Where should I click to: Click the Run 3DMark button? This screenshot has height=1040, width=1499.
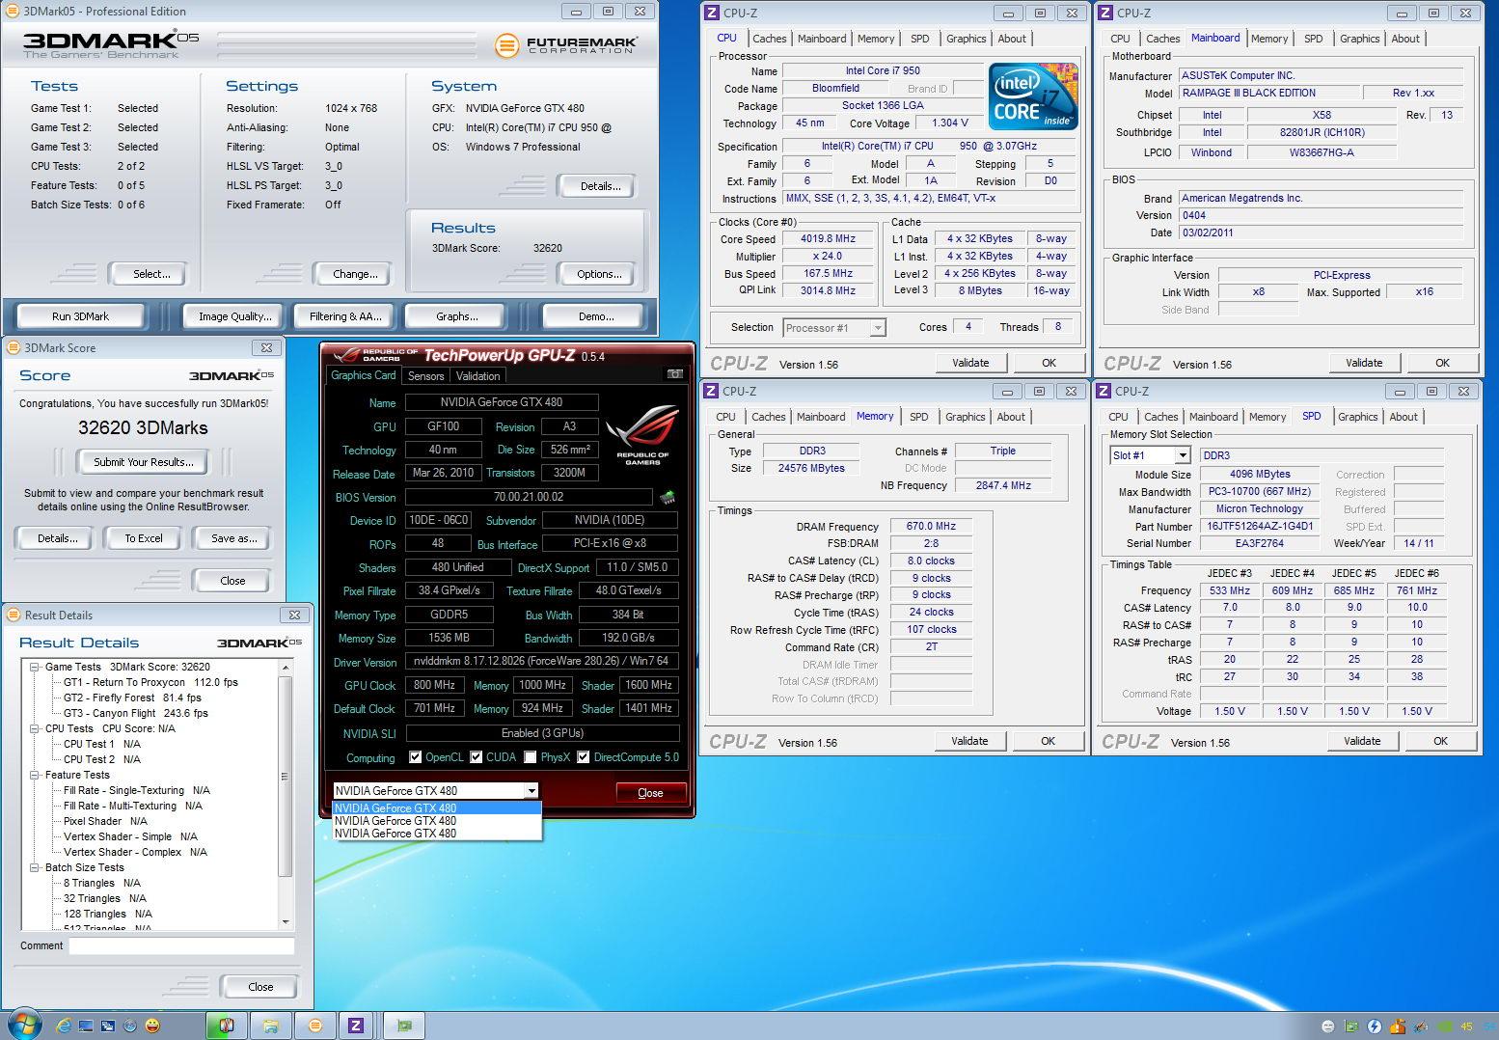click(x=80, y=316)
